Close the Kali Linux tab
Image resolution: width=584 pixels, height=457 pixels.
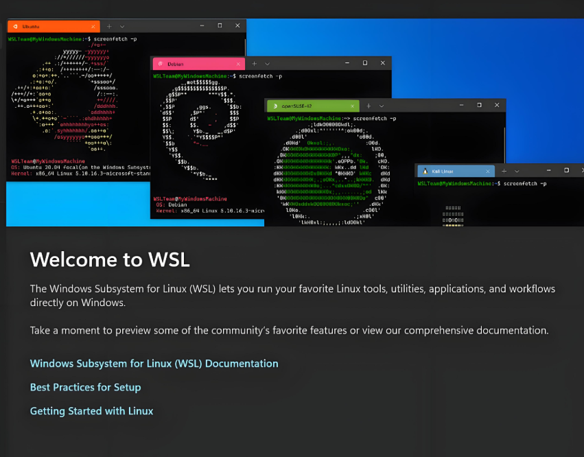click(x=488, y=172)
